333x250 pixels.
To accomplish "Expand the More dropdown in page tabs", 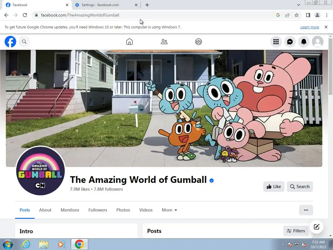I will click(x=169, y=210).
